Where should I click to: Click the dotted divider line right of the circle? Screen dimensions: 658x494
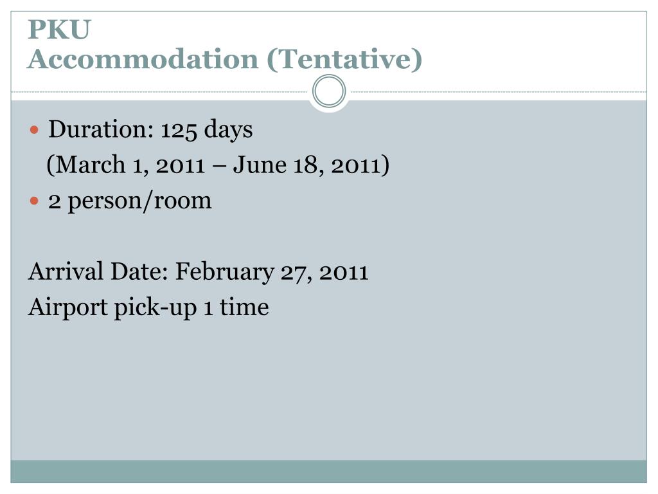click(498, 91)
